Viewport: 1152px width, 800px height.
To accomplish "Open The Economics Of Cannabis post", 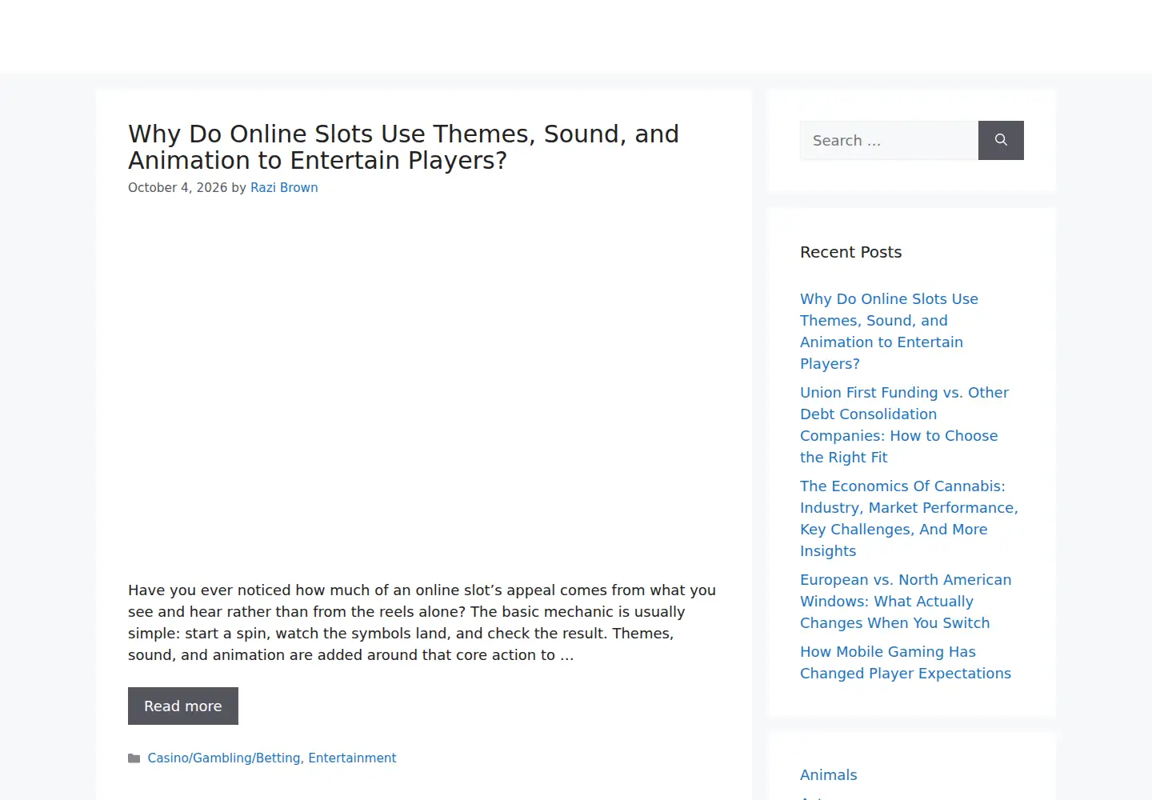I will [x=909, y=518].
